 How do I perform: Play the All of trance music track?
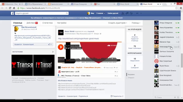(61, 47)
